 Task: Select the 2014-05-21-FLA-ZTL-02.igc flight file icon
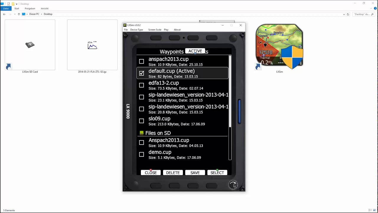92,45
